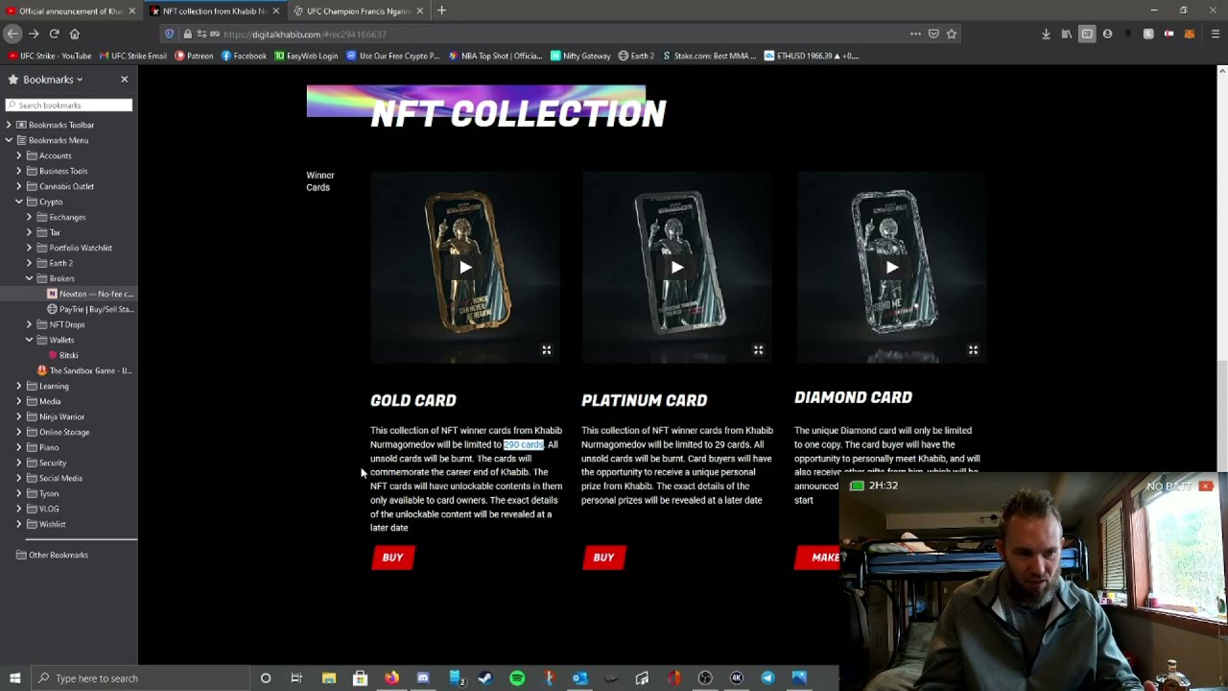1228x691 pixels.
Task: Expand Platinum Card video to fullscreen
Action: pyautogui.click(x=758, y=350)
